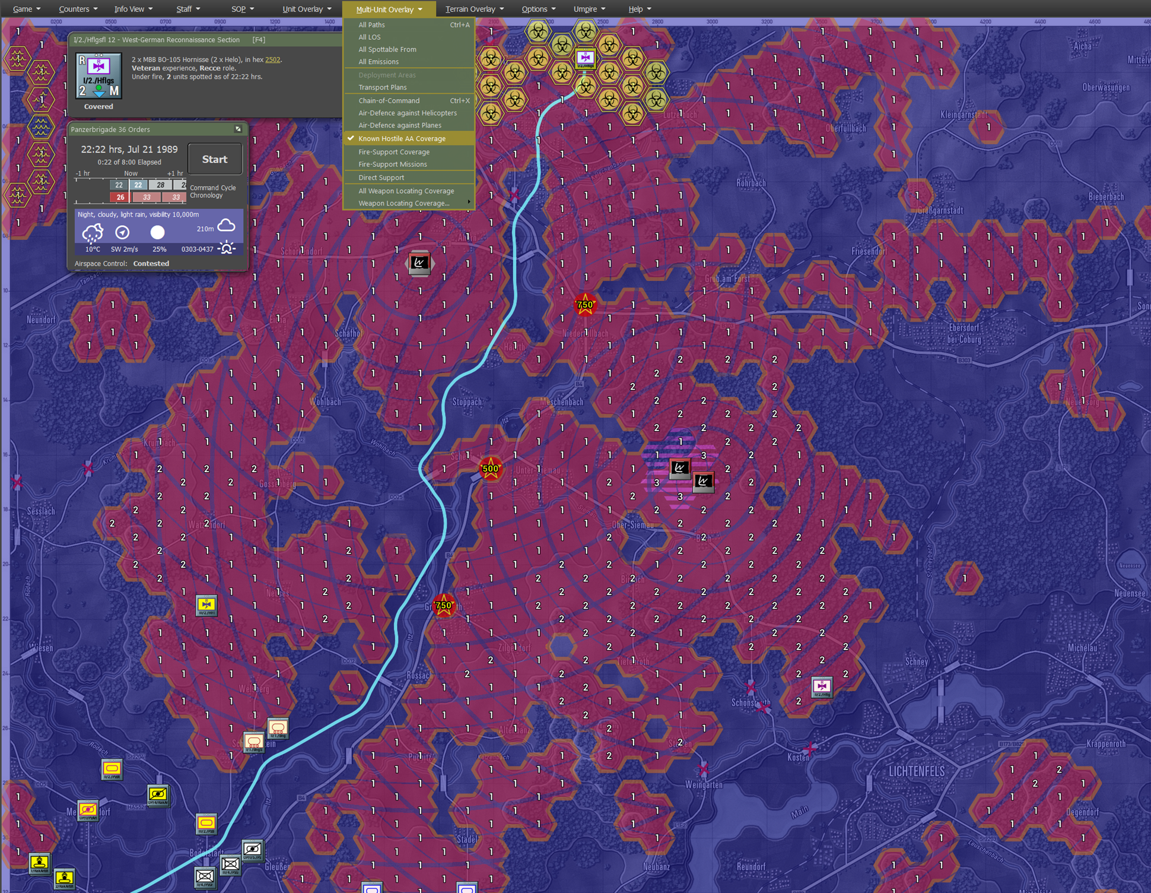1151x893 pixels.
Task: Select Air-Defence against Helicopters menu entry
Action: coord(407,113)
